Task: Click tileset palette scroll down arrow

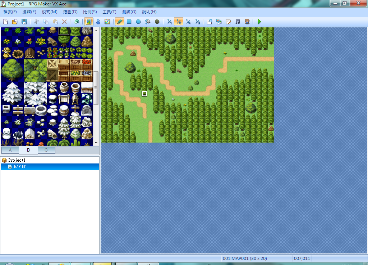Action: [96, 143]
